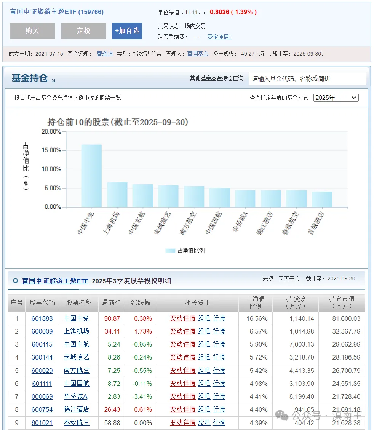The image size is (374, 430).
Task: Open 股吧 for 上海机场 row
Action: click(204, 331)
